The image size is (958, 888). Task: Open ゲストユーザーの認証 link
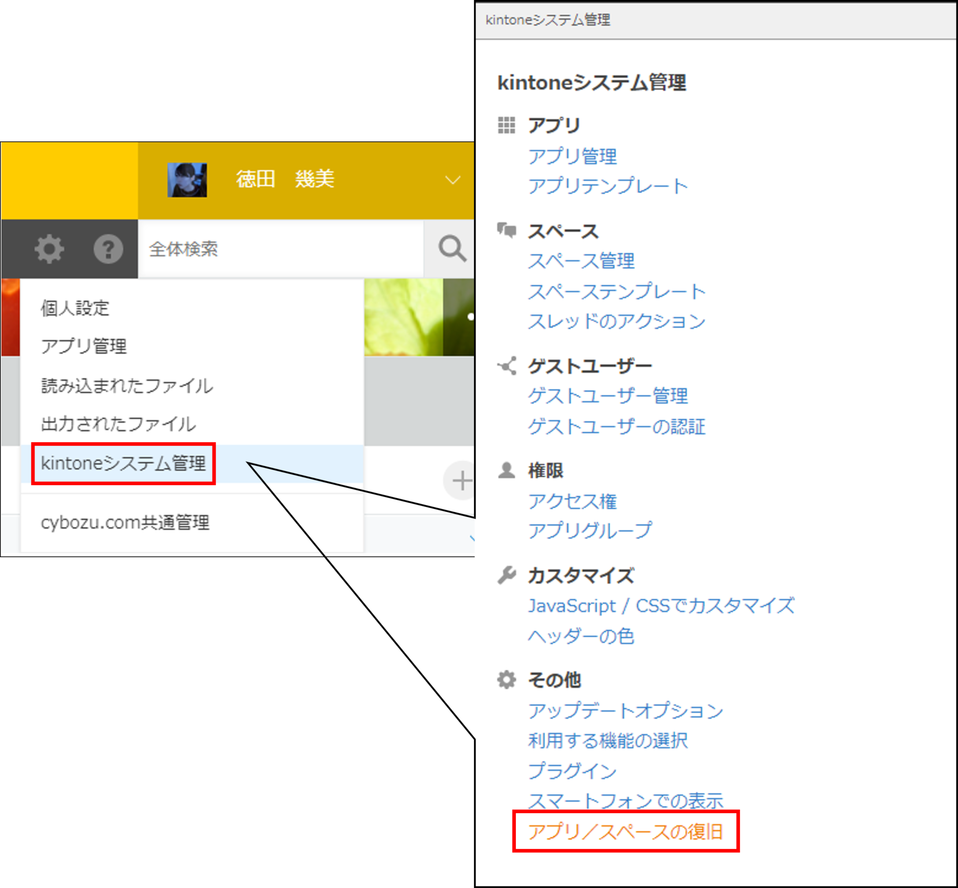coord(617,426)
